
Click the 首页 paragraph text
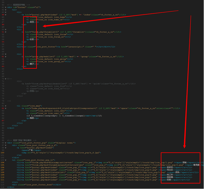pos(32,22)
